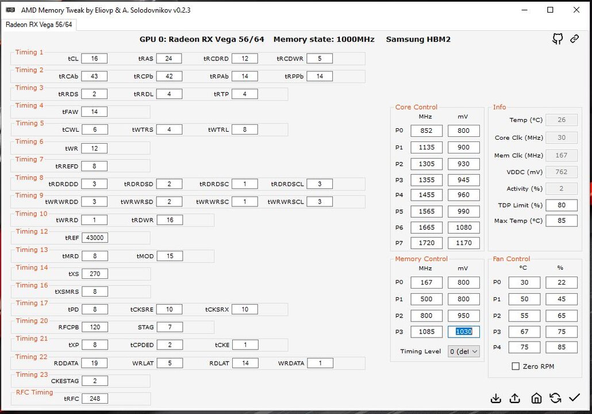
Task: Click Core Control P7 mV field
Action: click(x=464, y=243)
